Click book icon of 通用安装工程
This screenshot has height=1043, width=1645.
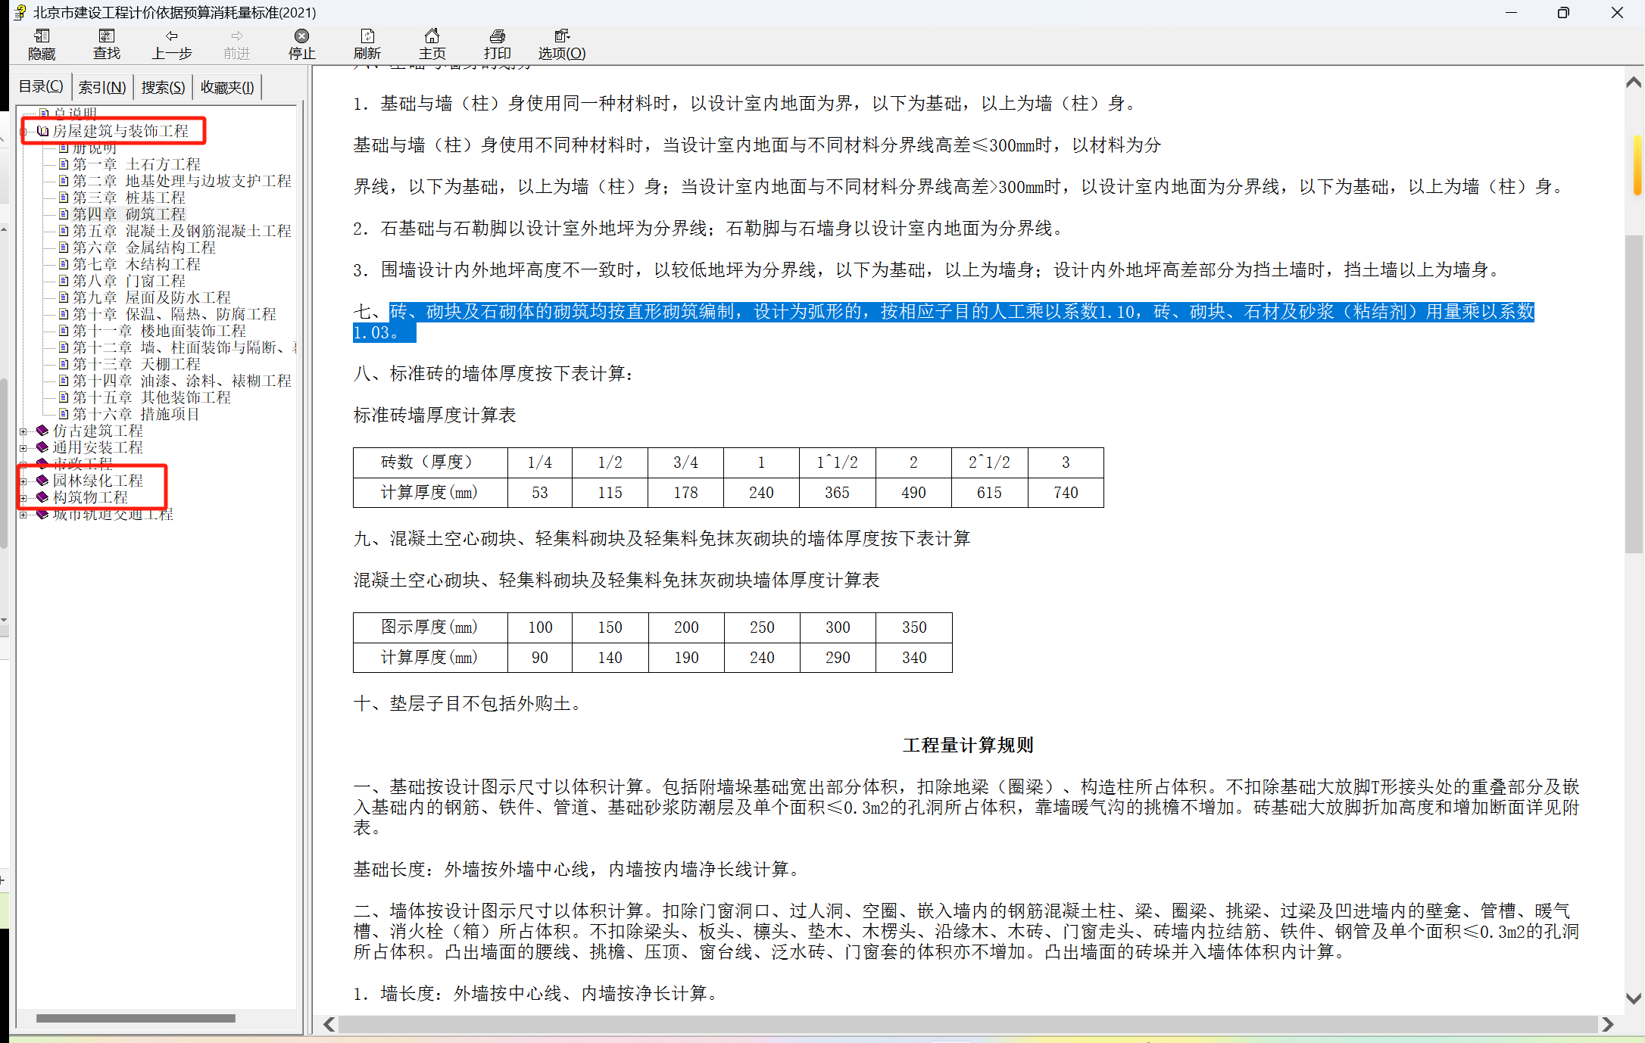42,447
